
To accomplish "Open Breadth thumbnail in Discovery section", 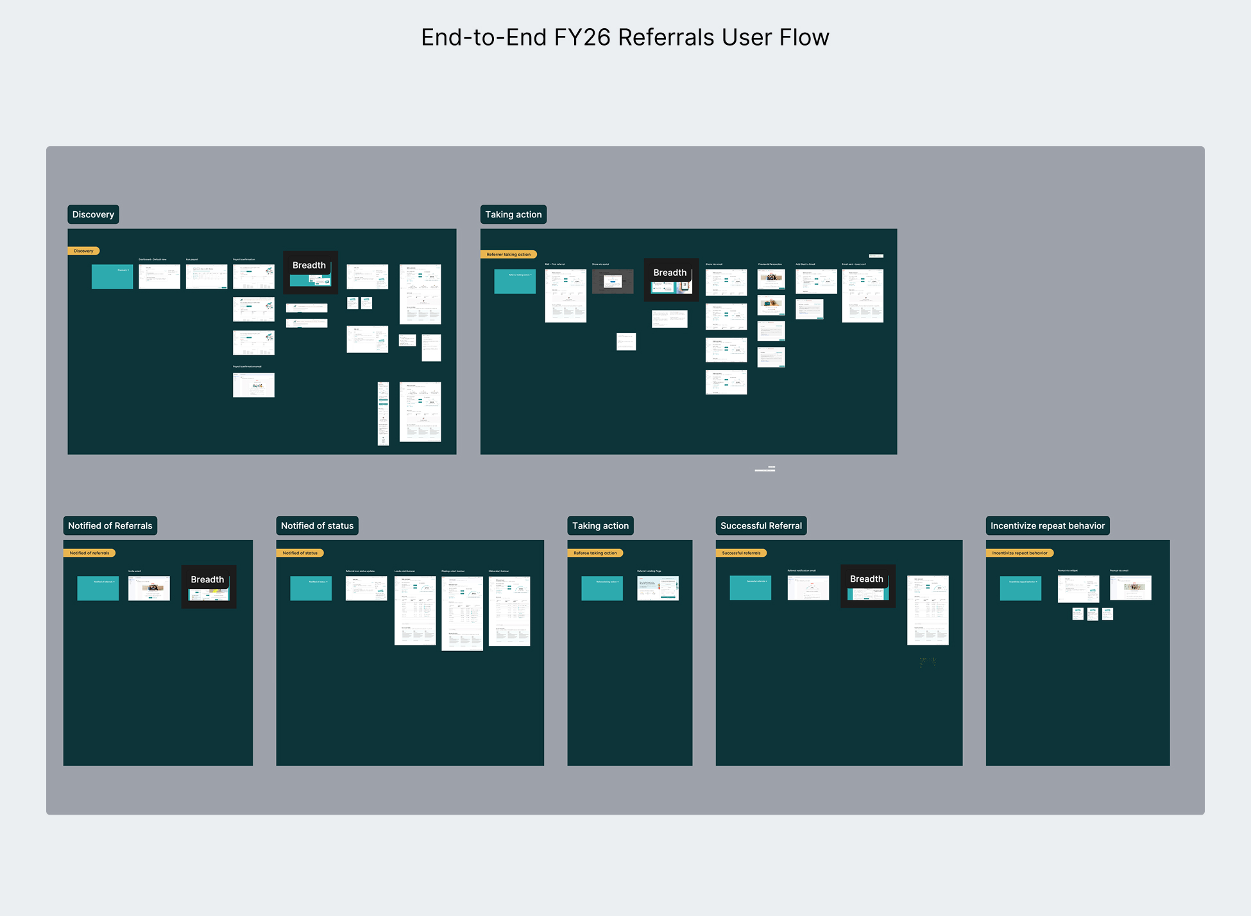I will pos(311,273).
